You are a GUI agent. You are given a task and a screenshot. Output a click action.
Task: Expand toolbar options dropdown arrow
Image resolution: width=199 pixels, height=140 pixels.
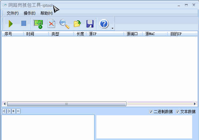click(112, 28)
